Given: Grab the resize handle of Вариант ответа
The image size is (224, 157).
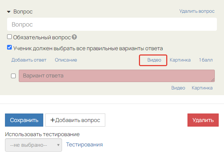Looking at the screenshot, I should tap(213, 80).
